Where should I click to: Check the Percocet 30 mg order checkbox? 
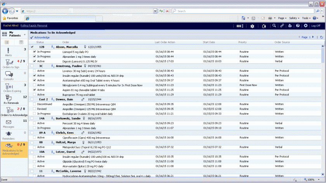[x=35, y=123]
